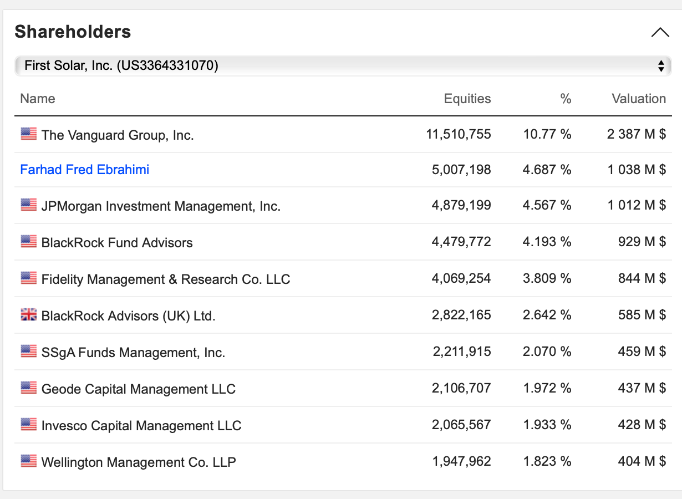Click the 10.77 % ownership cell
The width and height of the screenshot is (682, 499).
pos(547,134)
